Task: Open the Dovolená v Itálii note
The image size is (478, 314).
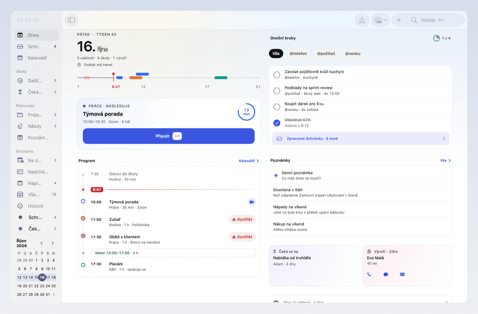Action: (x=361, y=192)
